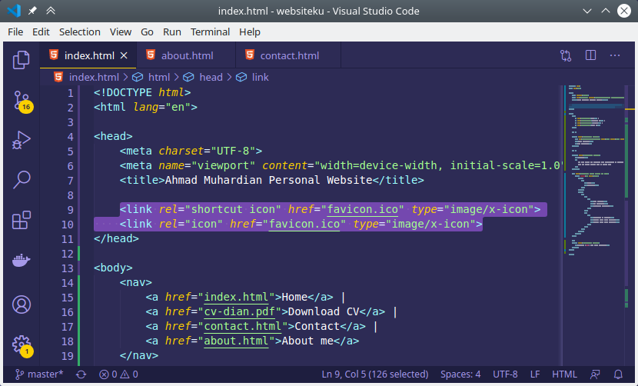Viewport: 638px width, 386px height.
Task: Click the open changes icon in editor toolbar
Action: [567, 55]
